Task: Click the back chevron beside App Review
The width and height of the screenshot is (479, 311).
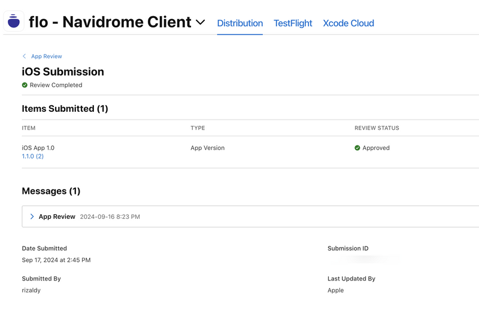Action: pyautogui.click(x=24, y=56)
